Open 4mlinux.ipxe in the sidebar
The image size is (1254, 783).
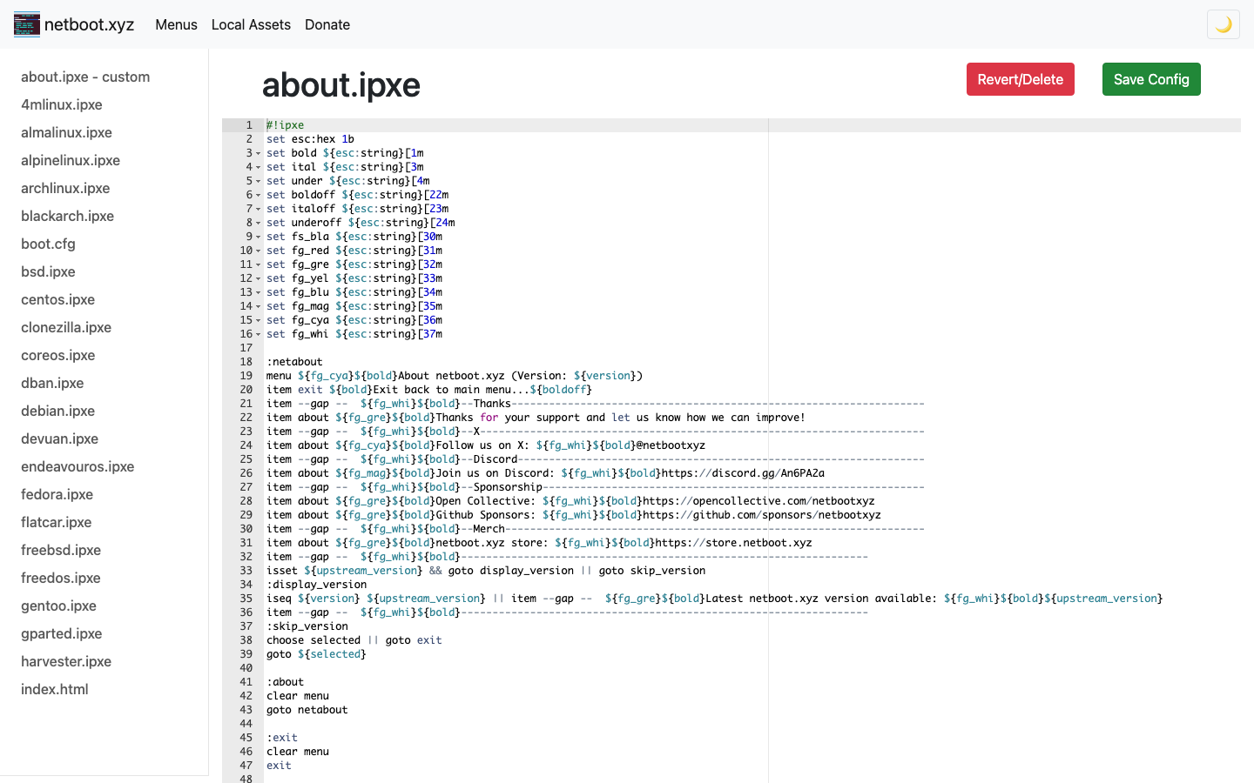coord(62,104)
